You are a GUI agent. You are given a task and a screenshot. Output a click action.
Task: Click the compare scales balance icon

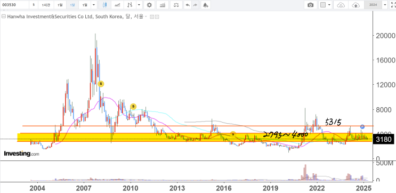[176, 5]
